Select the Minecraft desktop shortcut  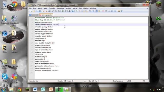click(158, 5)
